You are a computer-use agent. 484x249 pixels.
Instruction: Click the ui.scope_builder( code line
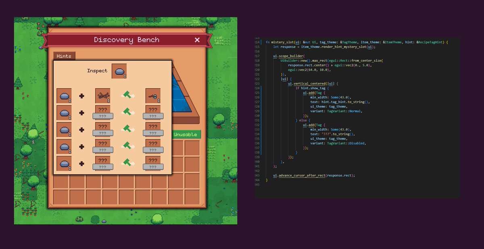coord(288,56)
